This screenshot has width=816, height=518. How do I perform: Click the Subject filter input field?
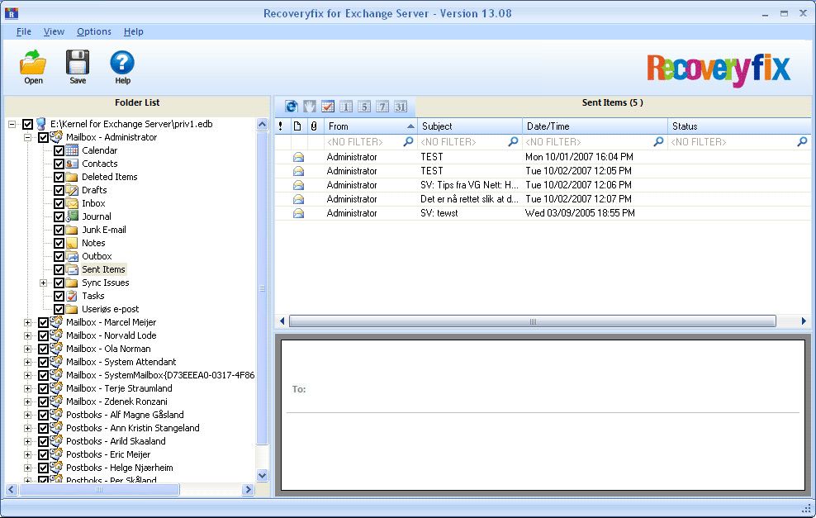(x=463, y=141)
